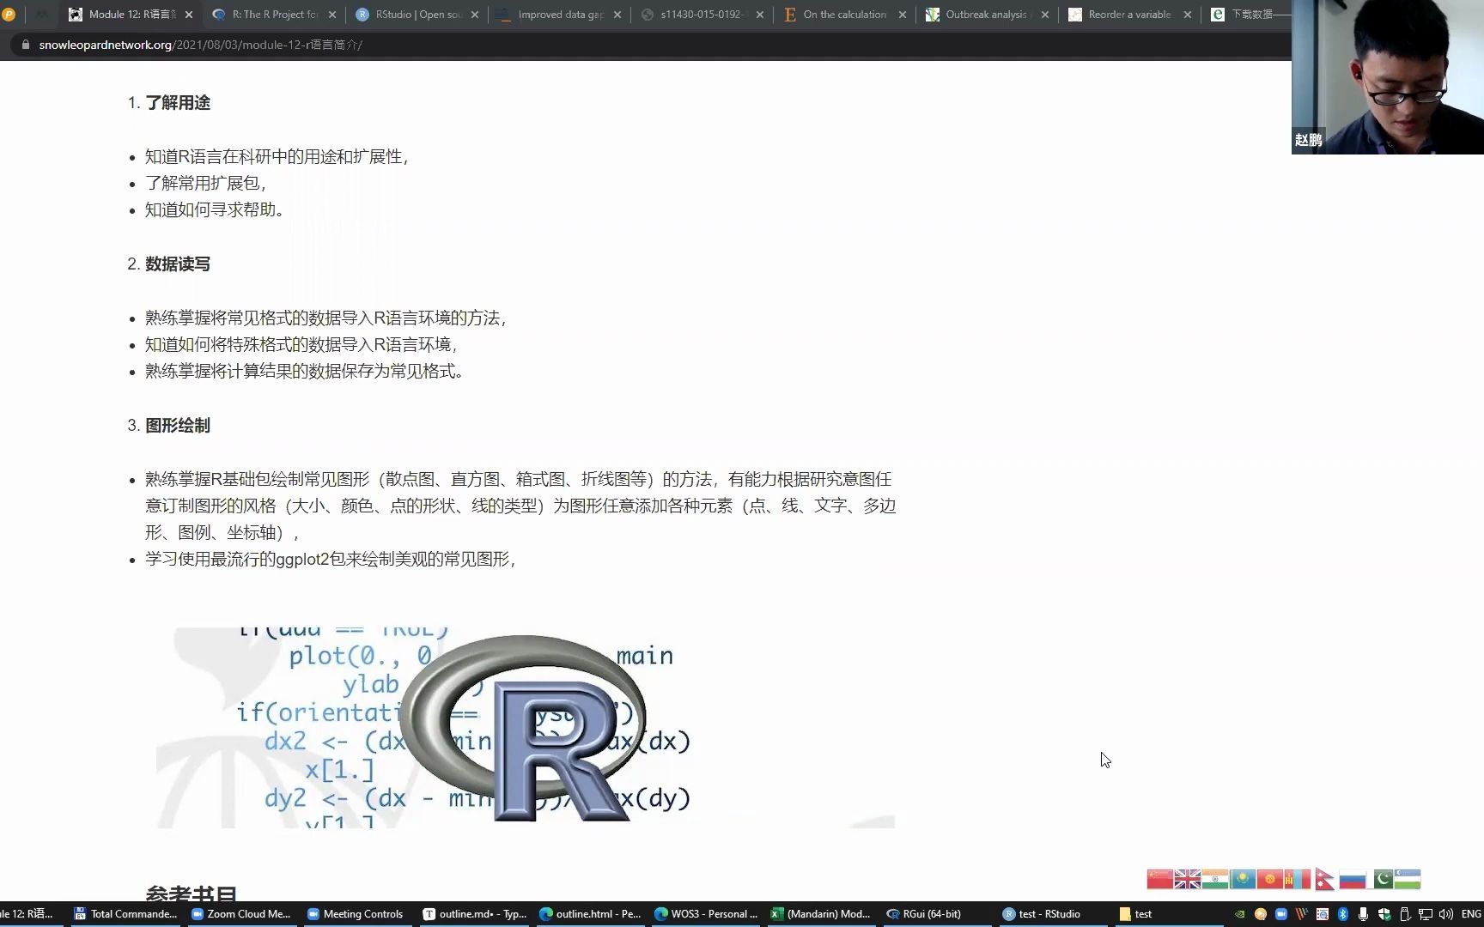Toggle Bluetooth from the system tray
This screenshot has height=927, width=1484.
click(x=1342, y=914)
